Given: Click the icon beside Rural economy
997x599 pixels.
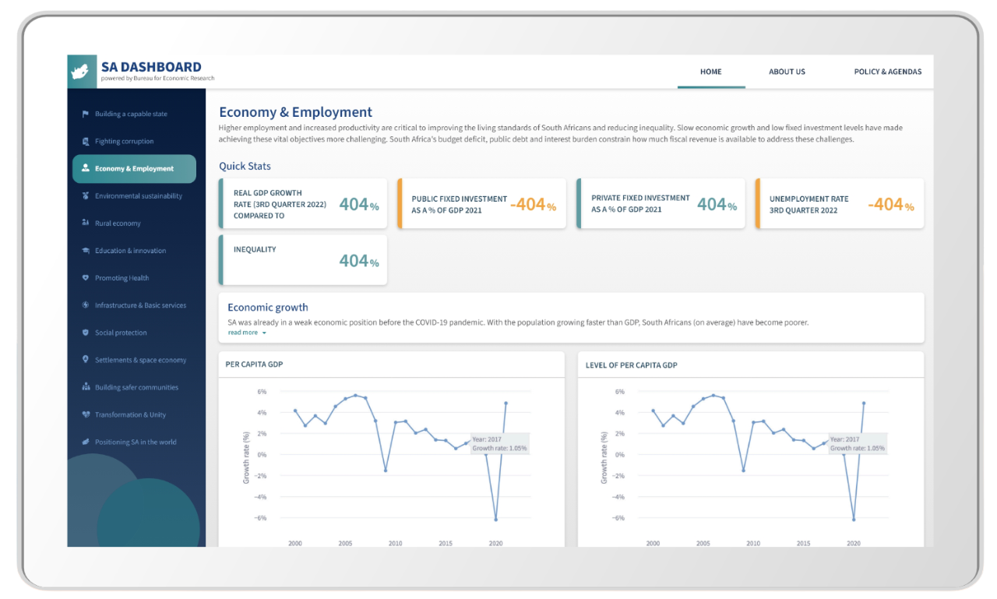Looking at the screenshot, I should click(86, 223).
